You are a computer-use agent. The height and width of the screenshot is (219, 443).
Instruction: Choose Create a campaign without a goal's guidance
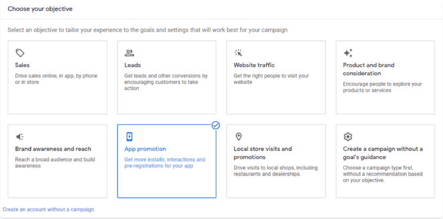383,153
